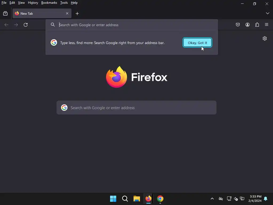Image resolution: width=273 pixels, height=205 pixels.
Task: Open the Firefox account icon
Action: 247,25
